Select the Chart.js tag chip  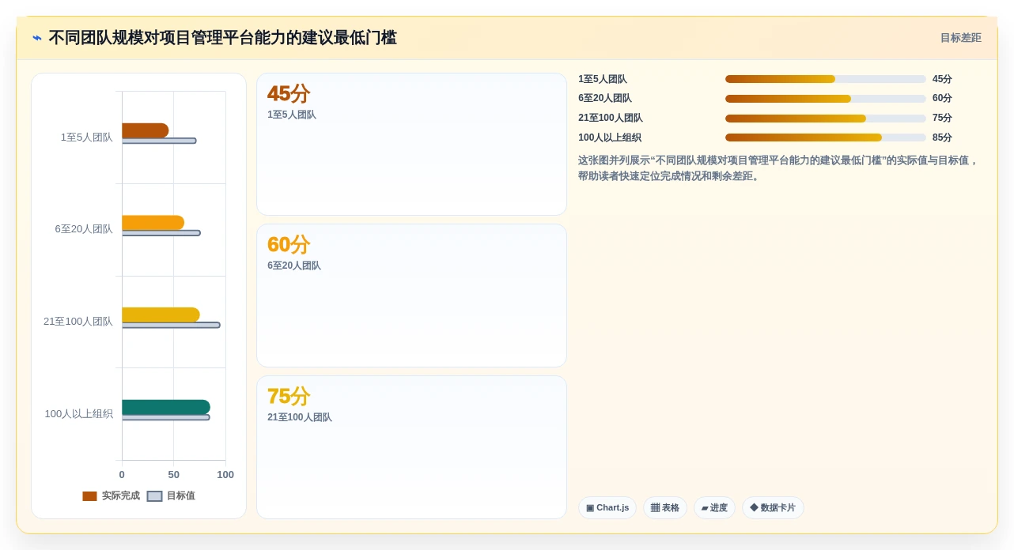pos(607,508)
